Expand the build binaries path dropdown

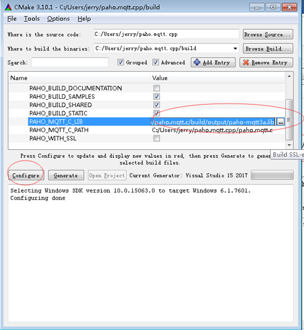pyautogui.click(x=235, y=49)
